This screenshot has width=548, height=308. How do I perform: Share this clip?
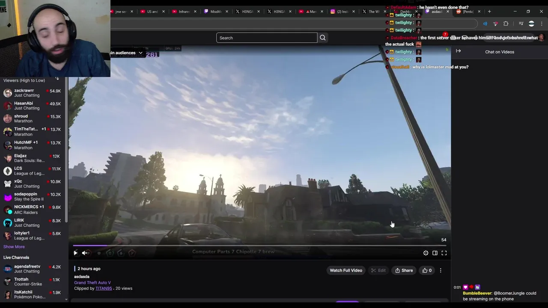(404, 270)
